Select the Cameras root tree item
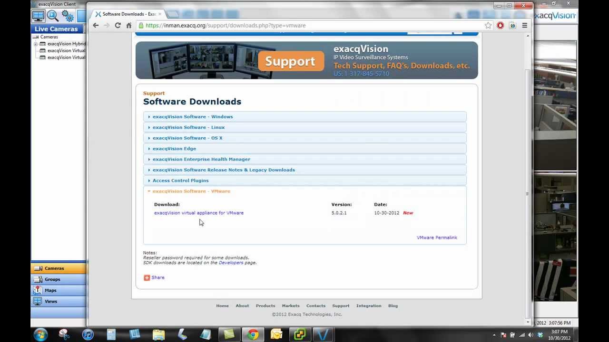This screenshot has height=342, width=609. coord(49,37)
